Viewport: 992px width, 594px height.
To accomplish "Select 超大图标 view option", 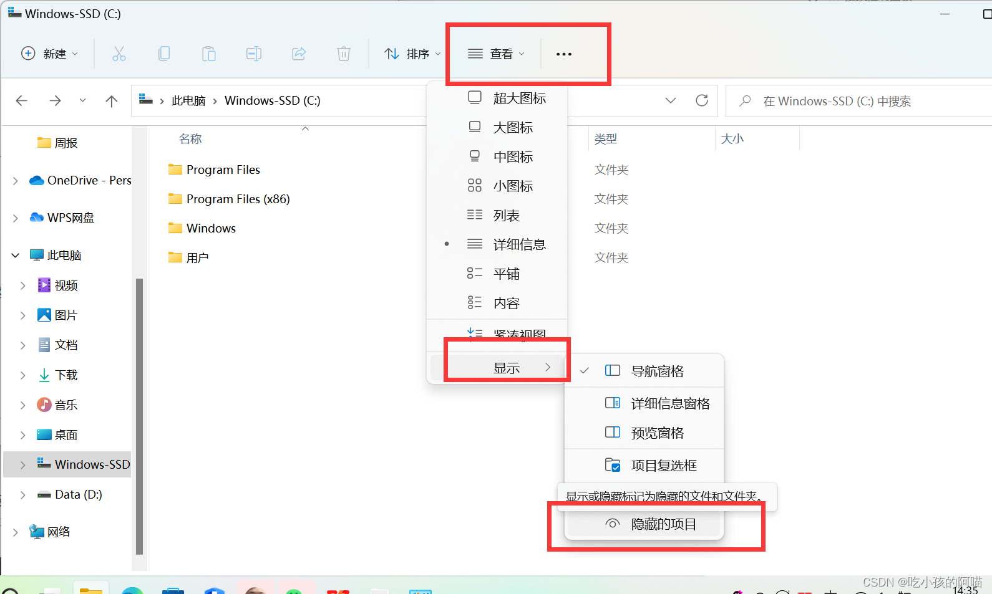I will click(x=497, y=98).
